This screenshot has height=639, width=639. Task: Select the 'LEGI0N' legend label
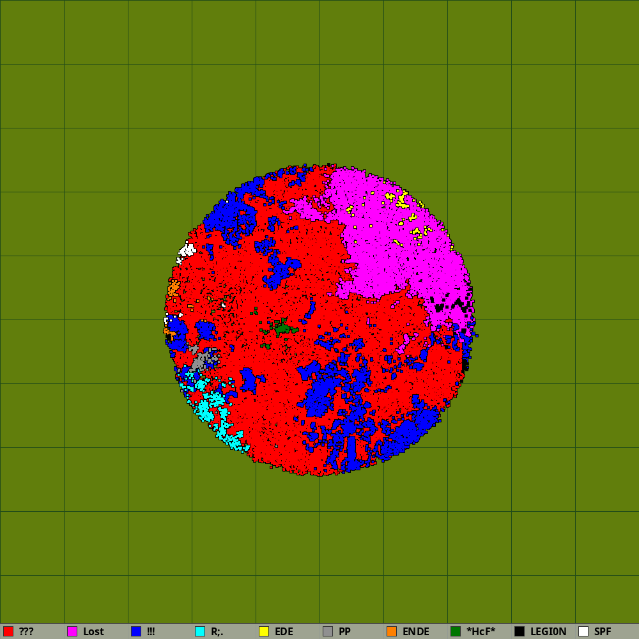point(548,631)
